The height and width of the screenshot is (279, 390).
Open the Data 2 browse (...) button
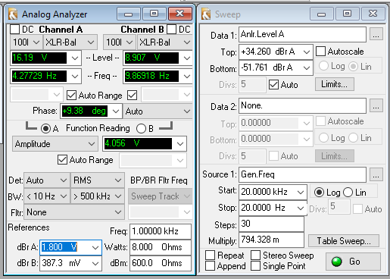[376, 105]
